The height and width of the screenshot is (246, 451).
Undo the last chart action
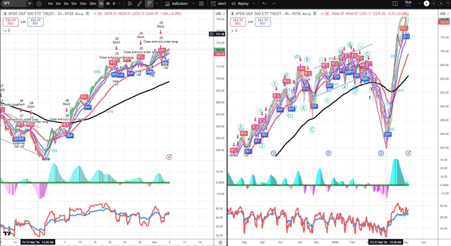tap(264, 4)
